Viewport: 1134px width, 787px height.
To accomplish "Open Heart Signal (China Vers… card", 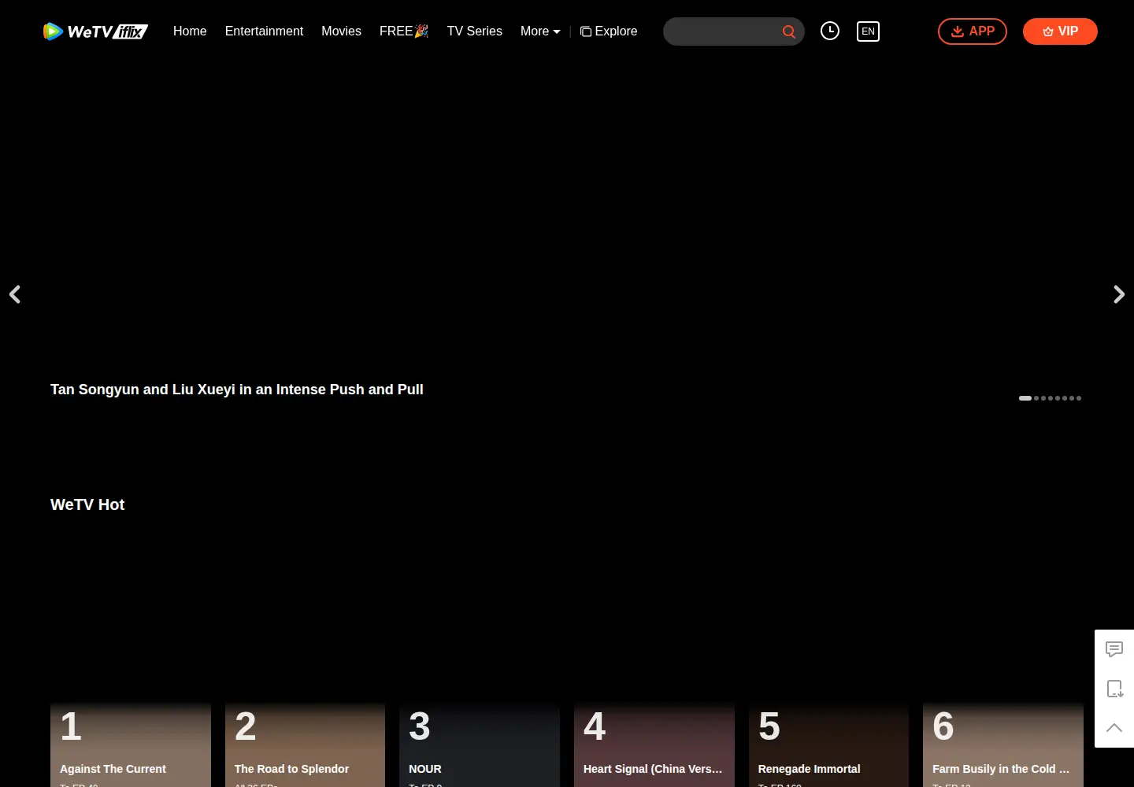I will [x=654, y=745].
